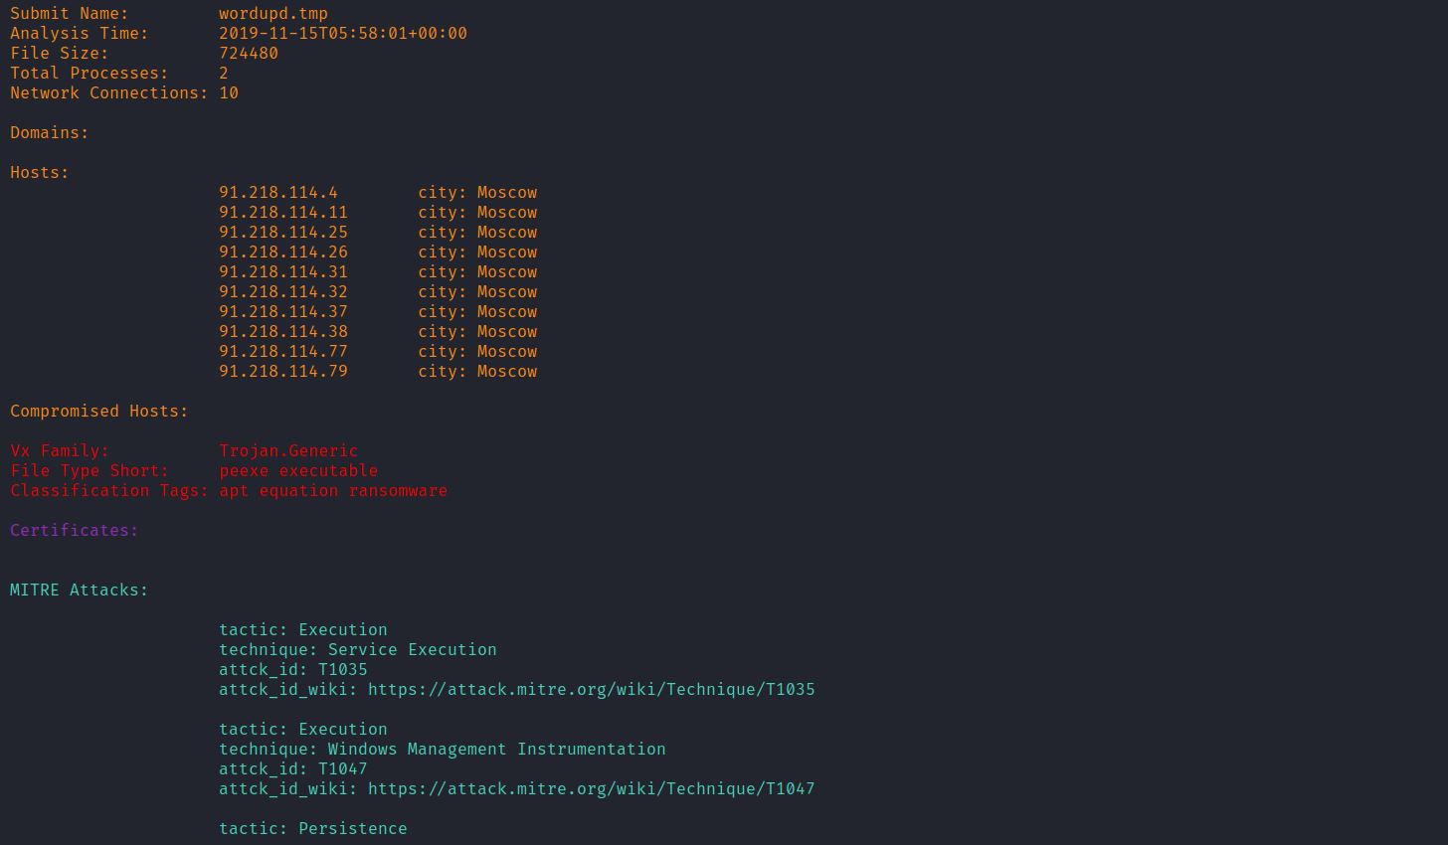Click tactic: Execution above Windows Management Instrumentation
The image size is (1448, 845).
(x=303, y=730)
